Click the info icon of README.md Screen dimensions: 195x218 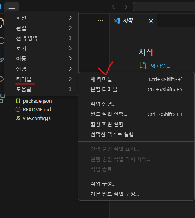18,109
